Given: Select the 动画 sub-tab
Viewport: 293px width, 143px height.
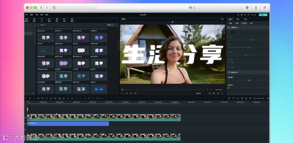Looking at the screenshot, I should (251, 23).
